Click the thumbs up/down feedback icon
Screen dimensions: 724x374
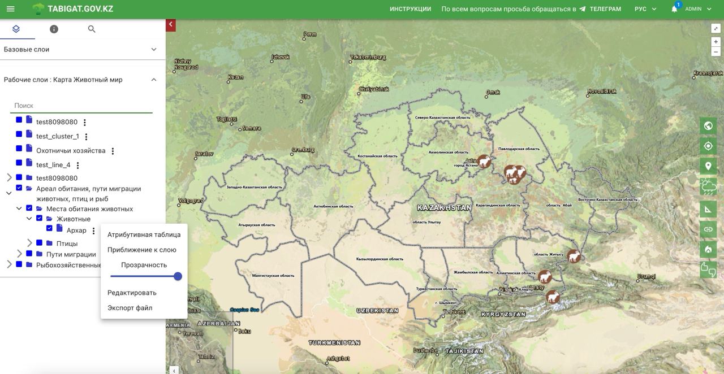point(708,269)
